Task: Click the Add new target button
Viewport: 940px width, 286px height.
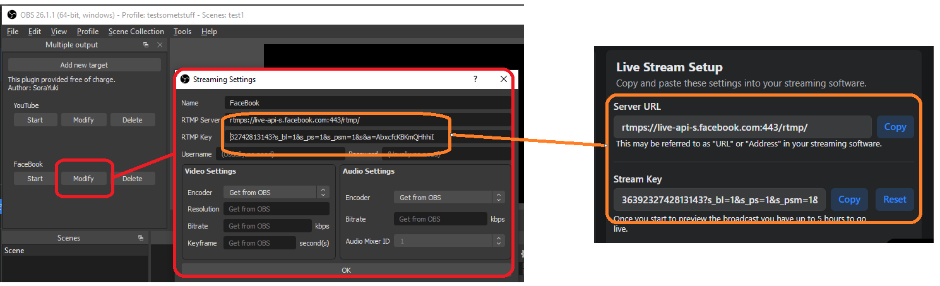Action: [x=84, y=65]
